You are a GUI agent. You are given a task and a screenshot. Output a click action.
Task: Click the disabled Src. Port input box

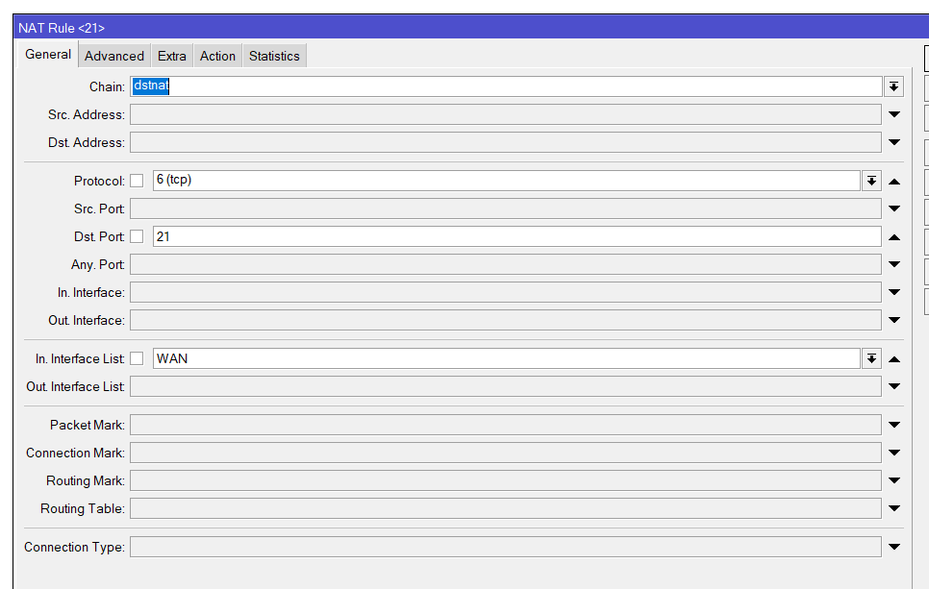coord(506,209)
